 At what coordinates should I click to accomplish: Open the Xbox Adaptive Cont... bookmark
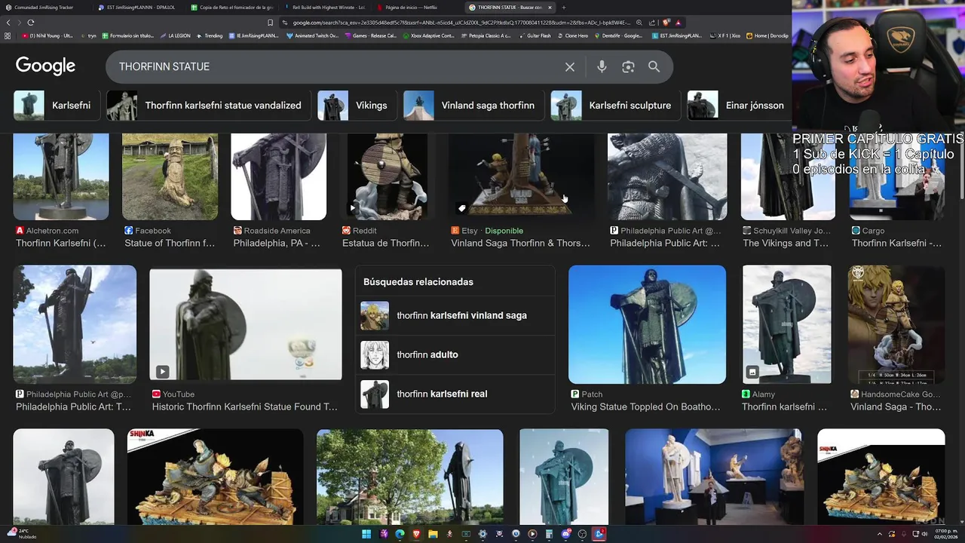click(428, 35)
